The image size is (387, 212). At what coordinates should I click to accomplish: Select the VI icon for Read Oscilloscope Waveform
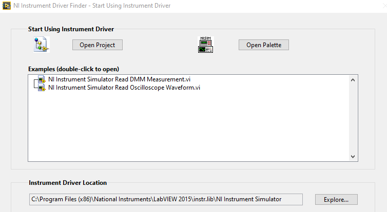[42, 88]
